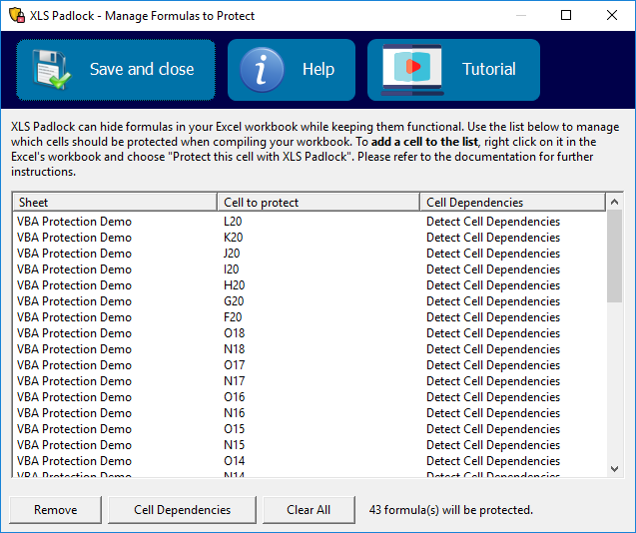Select the O18 cell row
The height and width of the screenshot is (533, 636).
(x=234, y=333)
